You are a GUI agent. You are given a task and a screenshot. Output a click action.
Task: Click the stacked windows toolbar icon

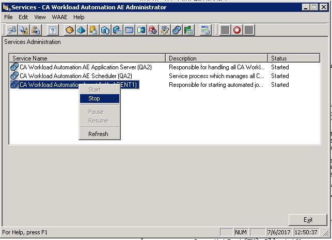(205, 30)
